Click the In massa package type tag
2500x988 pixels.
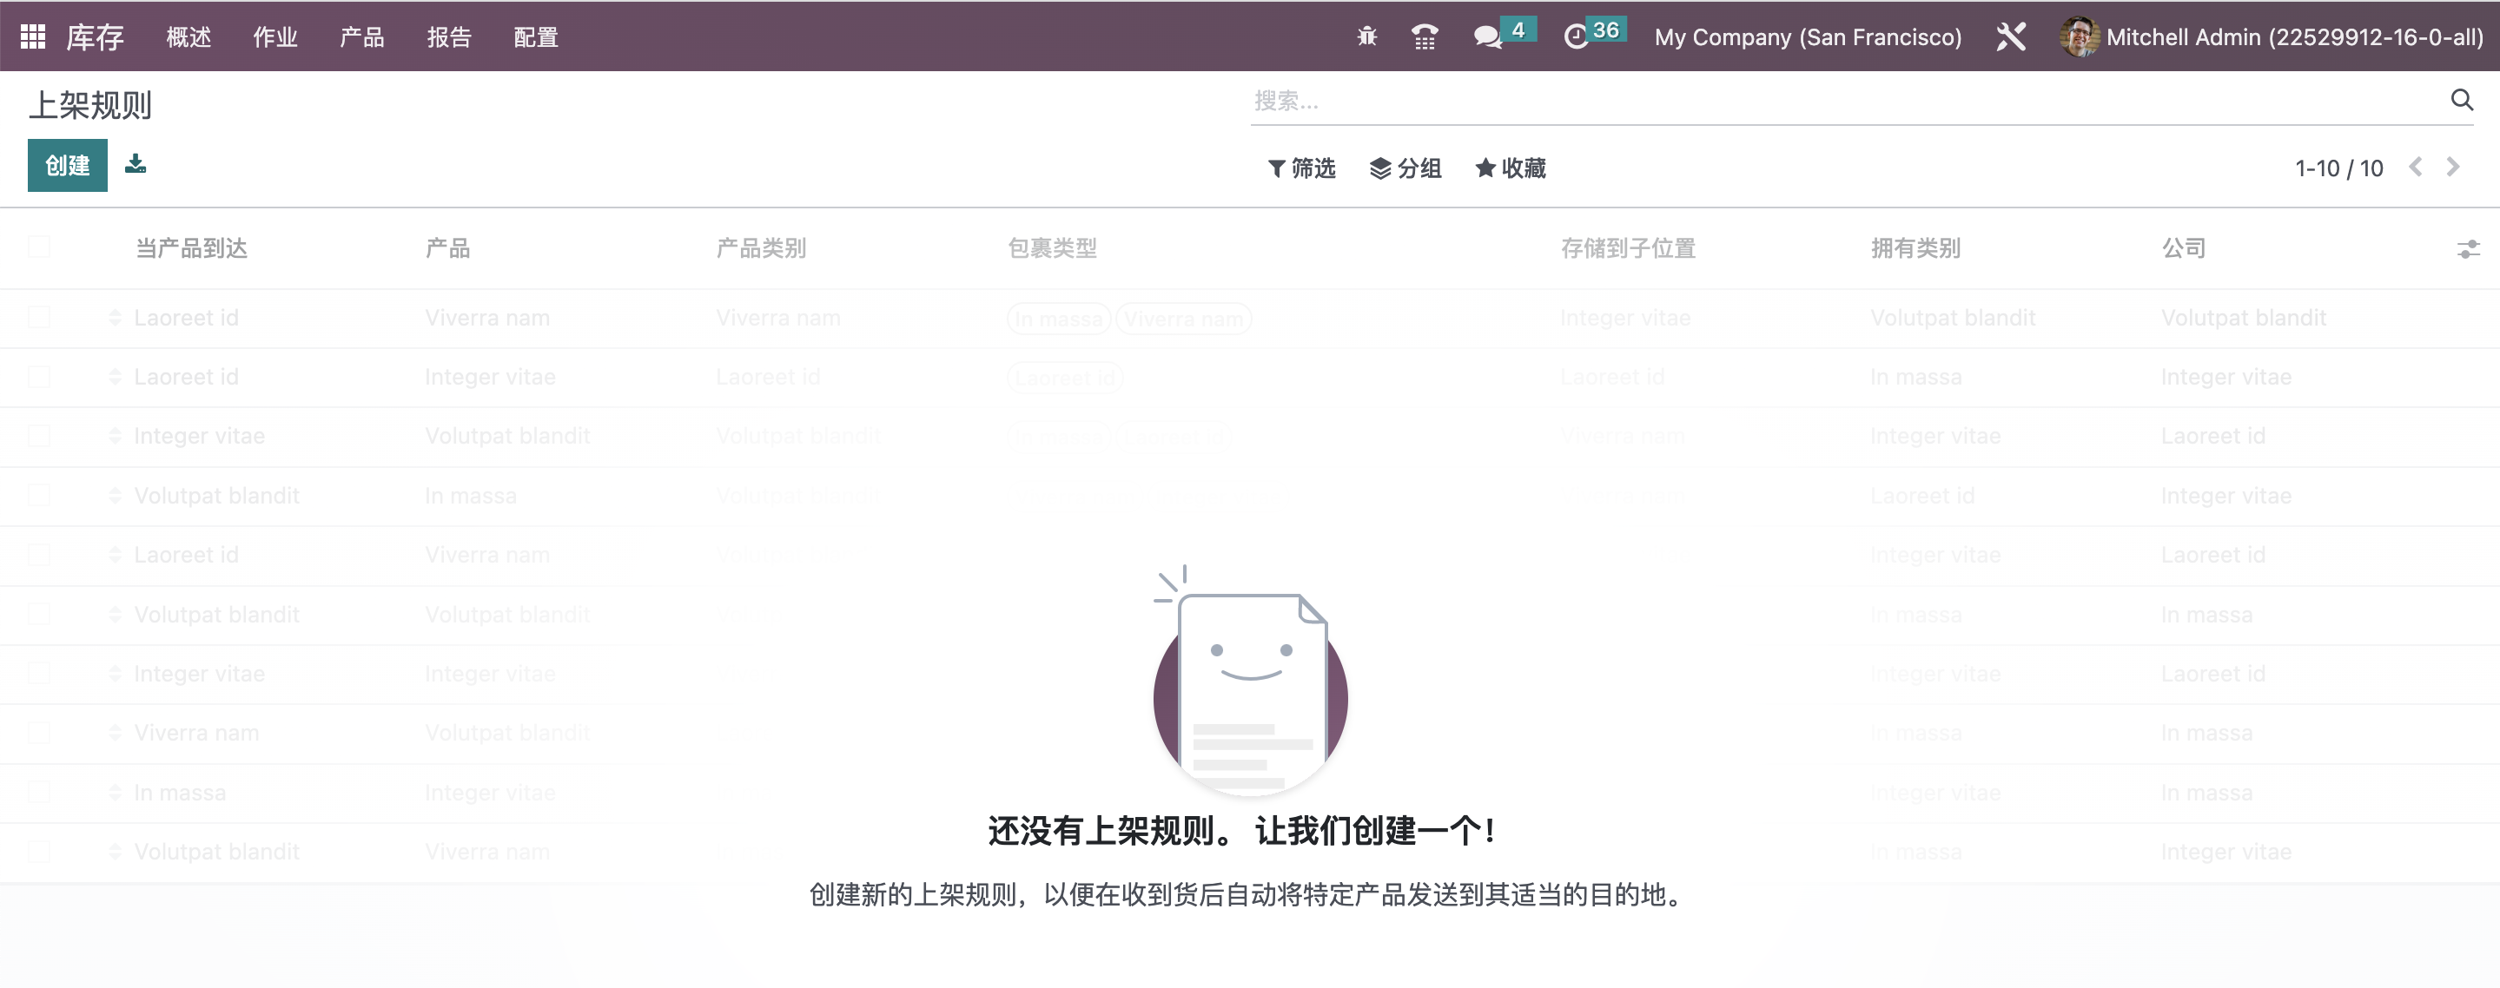[1059, 319]
